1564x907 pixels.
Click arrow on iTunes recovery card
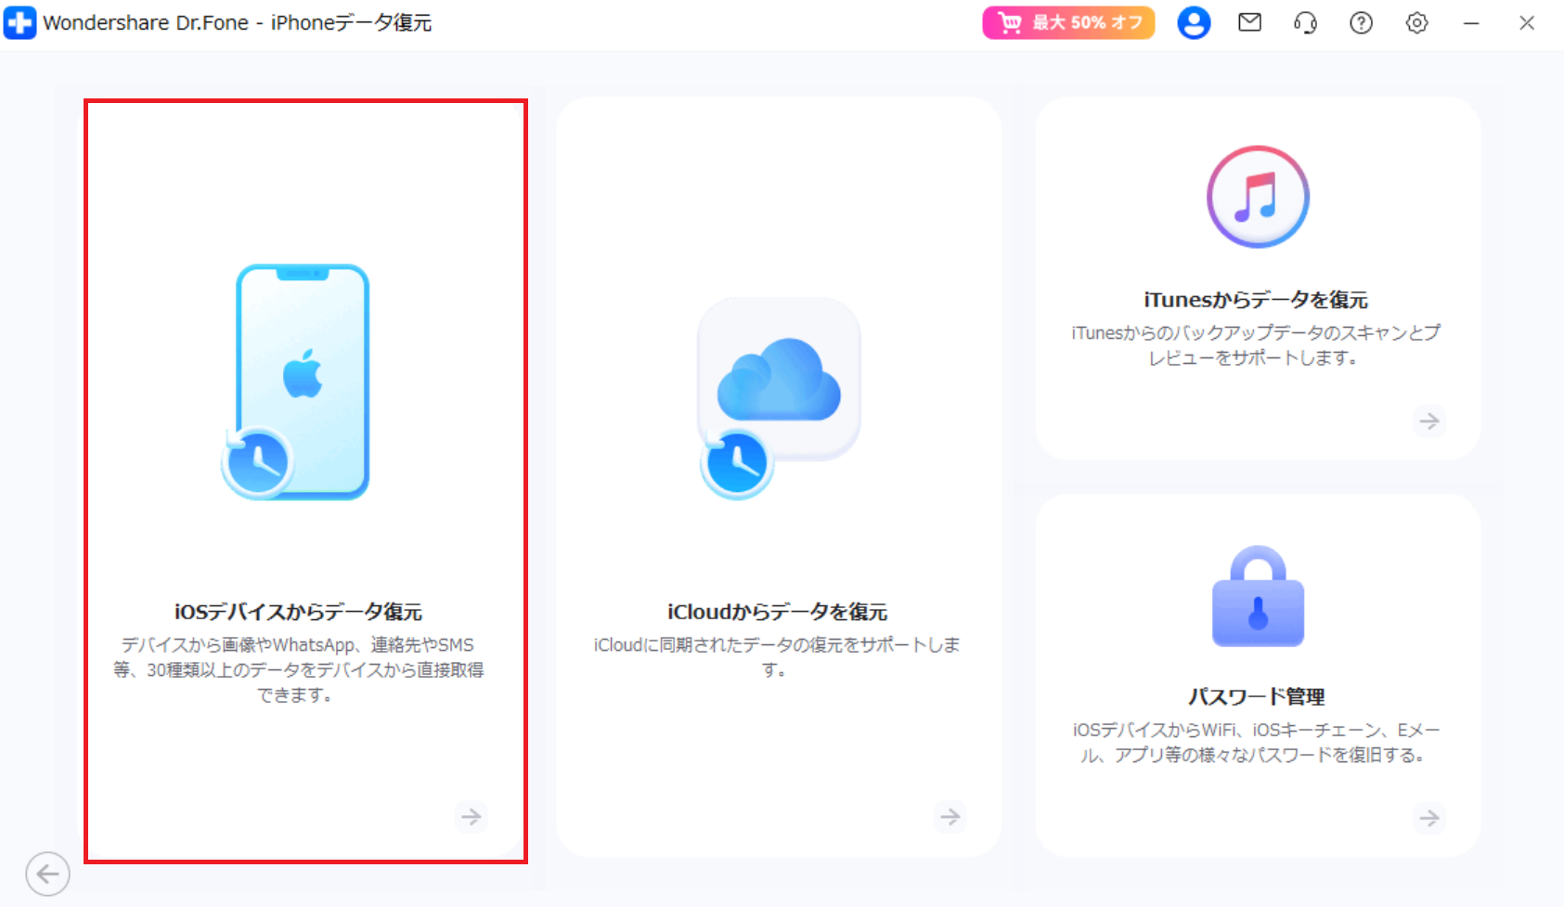pyautogui.click(x=1429, y=421)
